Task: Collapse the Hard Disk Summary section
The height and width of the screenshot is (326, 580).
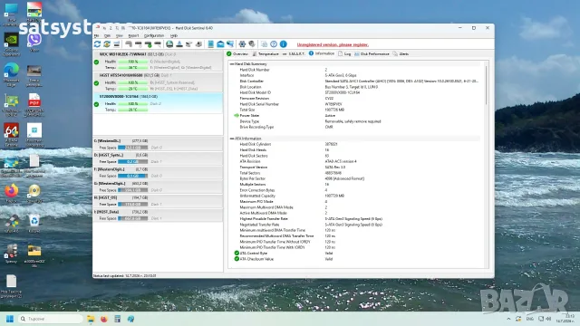Action: [232, 64]
